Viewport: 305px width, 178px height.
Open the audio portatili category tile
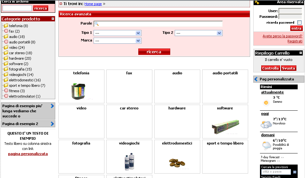(225, 86)
